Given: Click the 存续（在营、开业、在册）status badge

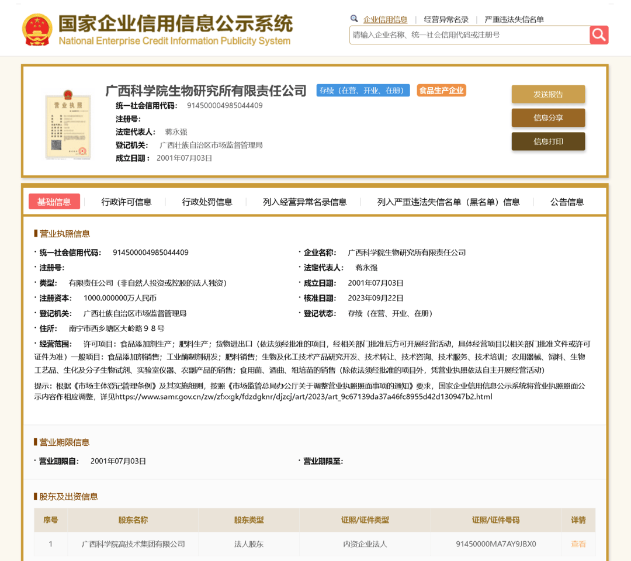Looking at the screenshot, I should (x=363, y=91).
